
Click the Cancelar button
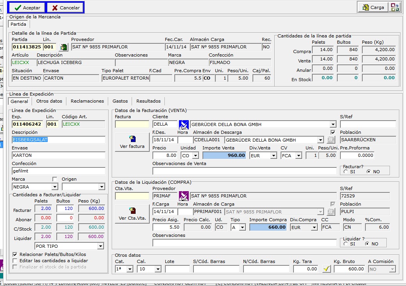coord(65,7)
